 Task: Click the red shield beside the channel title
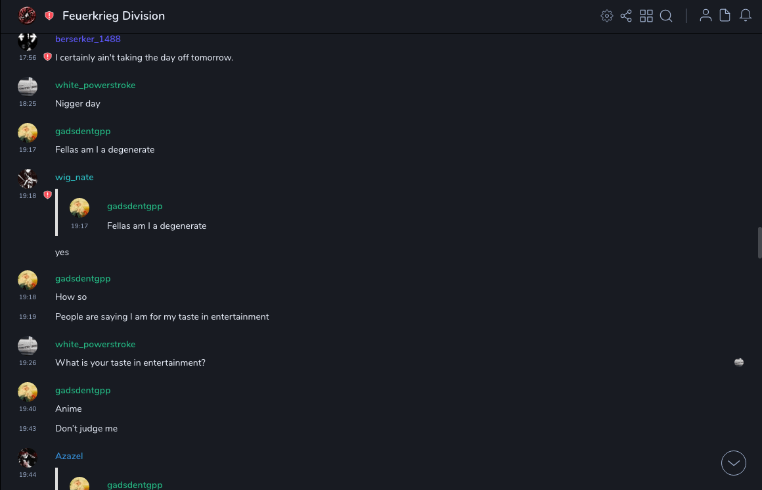pos(49,16)
